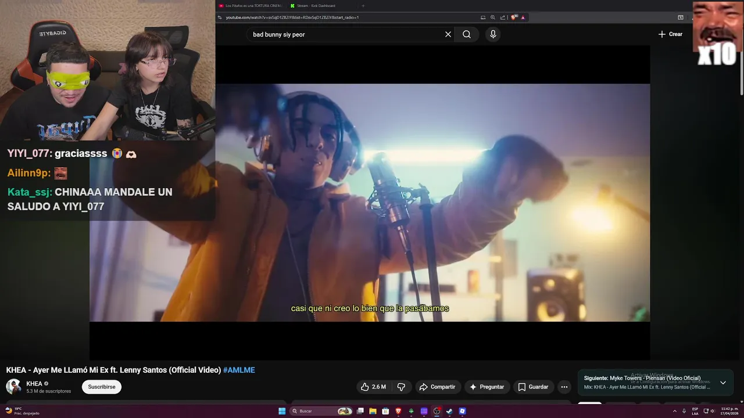Image resolution: width=744 pixels, height=418 pixels.
Task: Open the Windows Start menu
Action: coord(282,411)
